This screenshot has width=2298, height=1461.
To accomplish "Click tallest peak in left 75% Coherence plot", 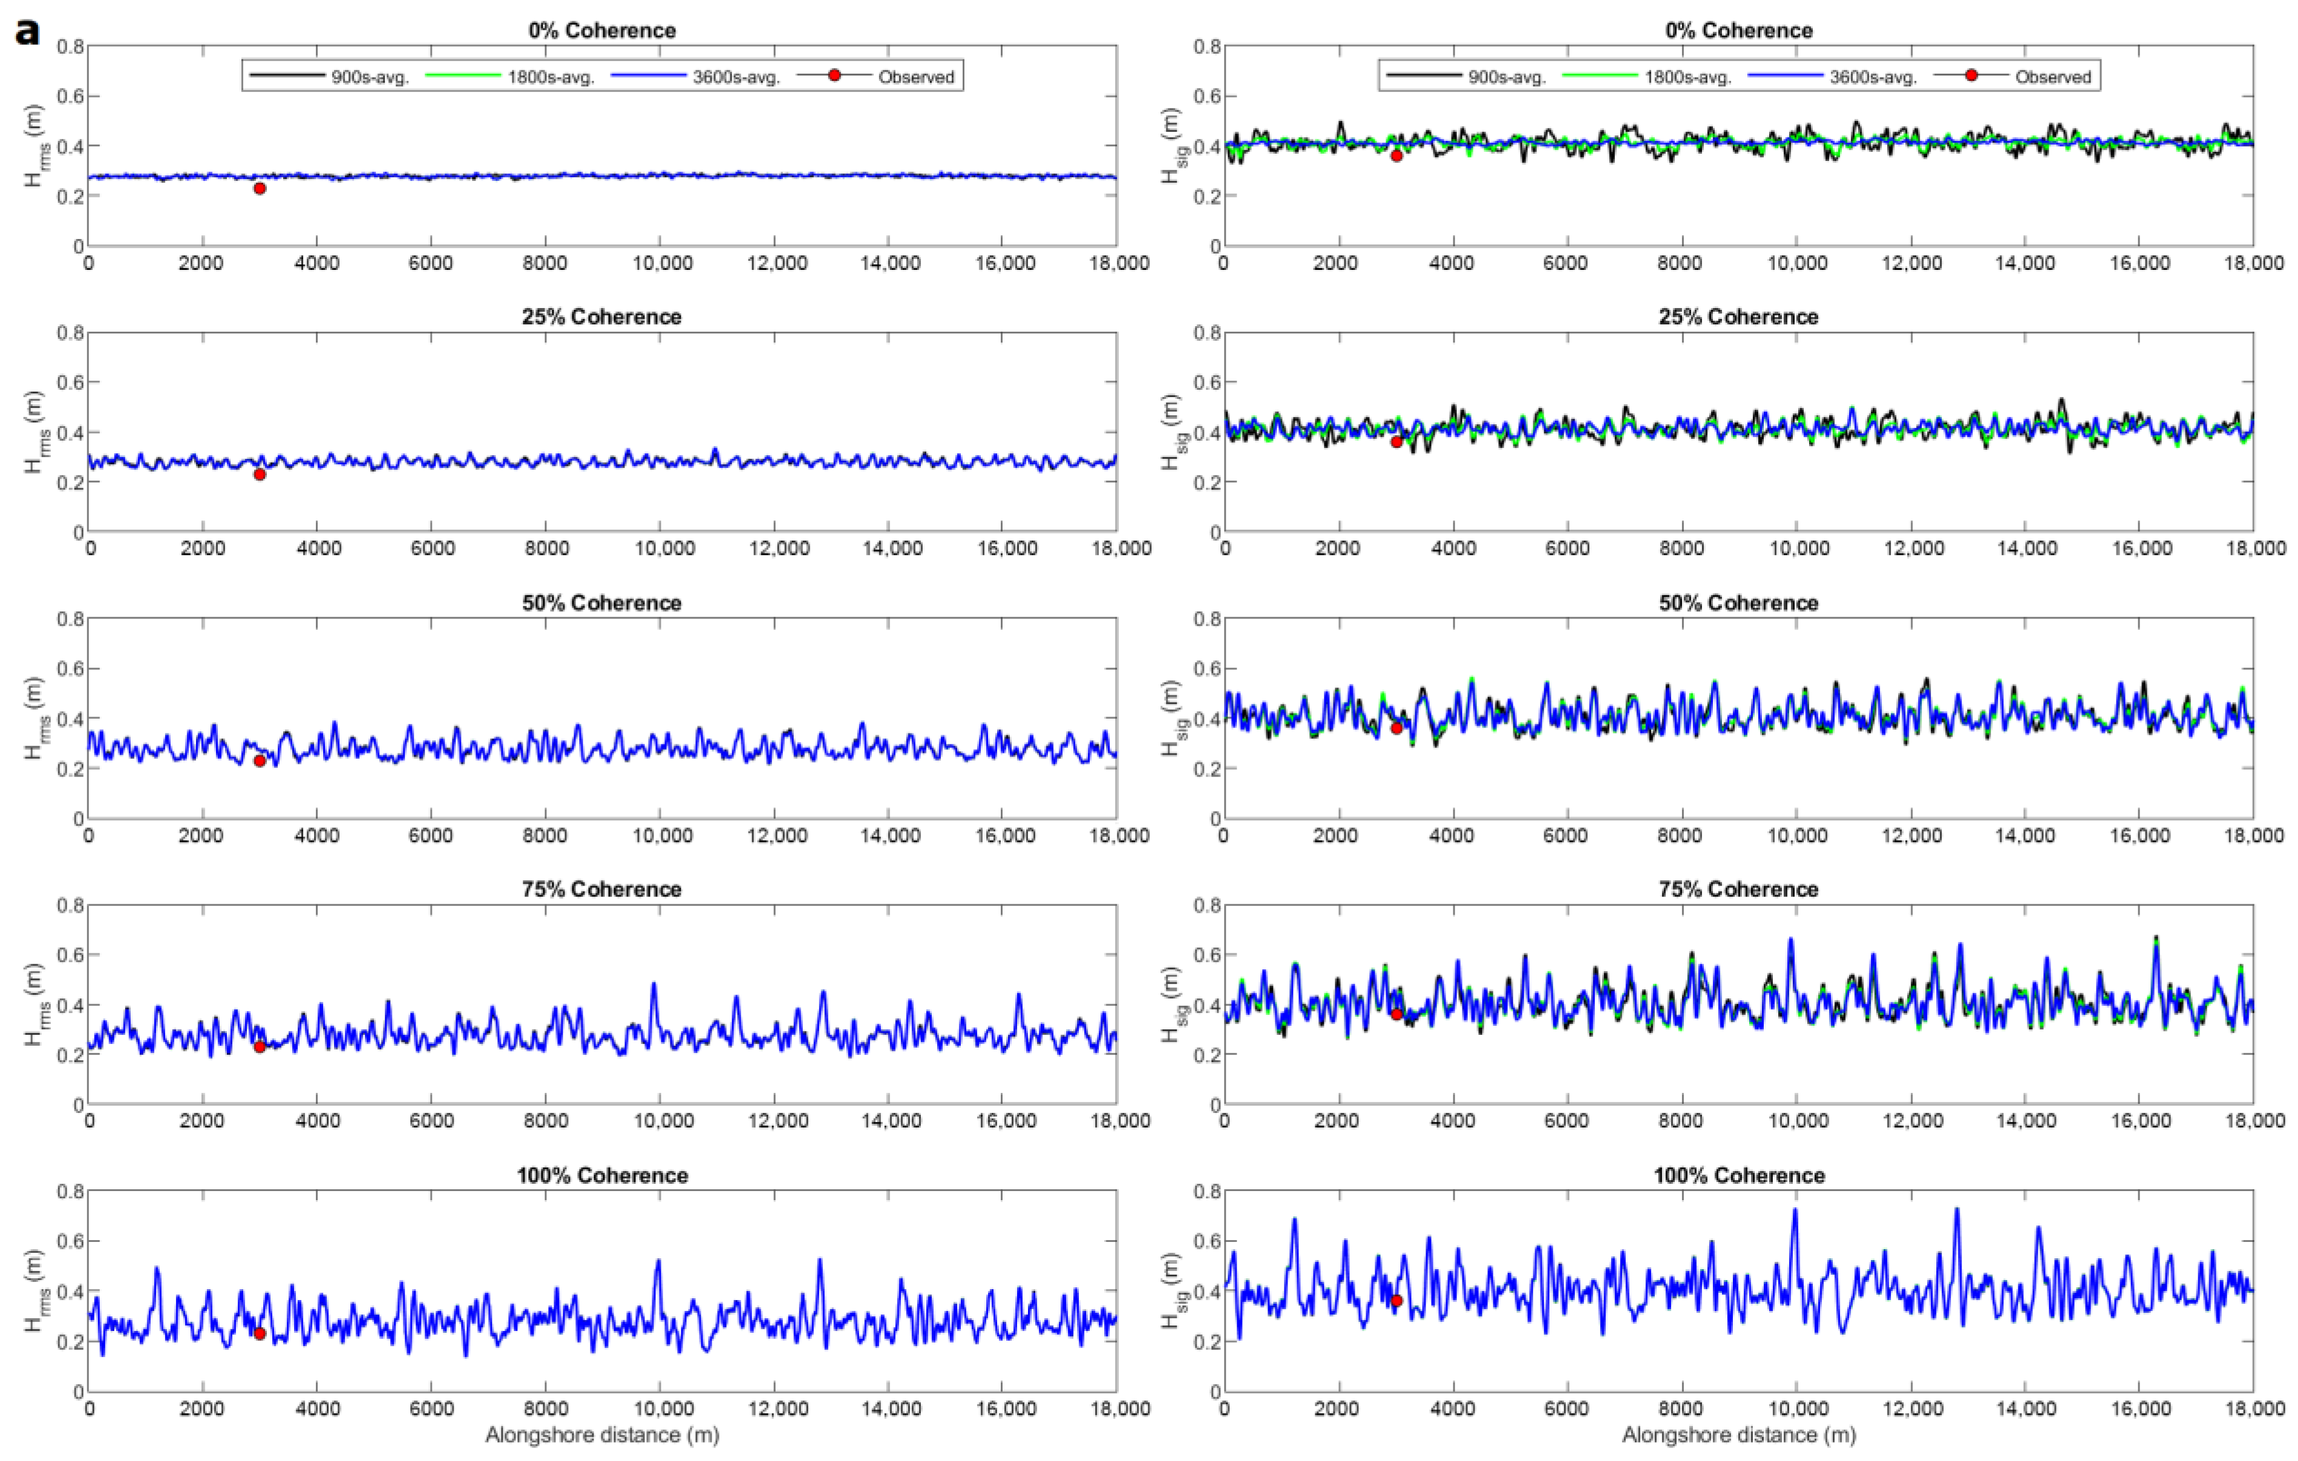I will [x=653, y=985].
